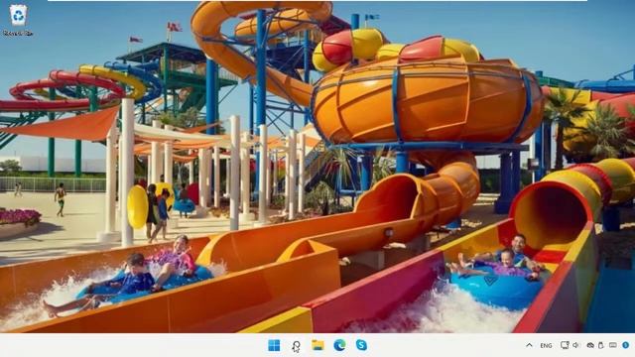This screenshot has height=357, width=635.
Task: Launch Microsoft Edge from the taskbar
Action: pos(339,345)
